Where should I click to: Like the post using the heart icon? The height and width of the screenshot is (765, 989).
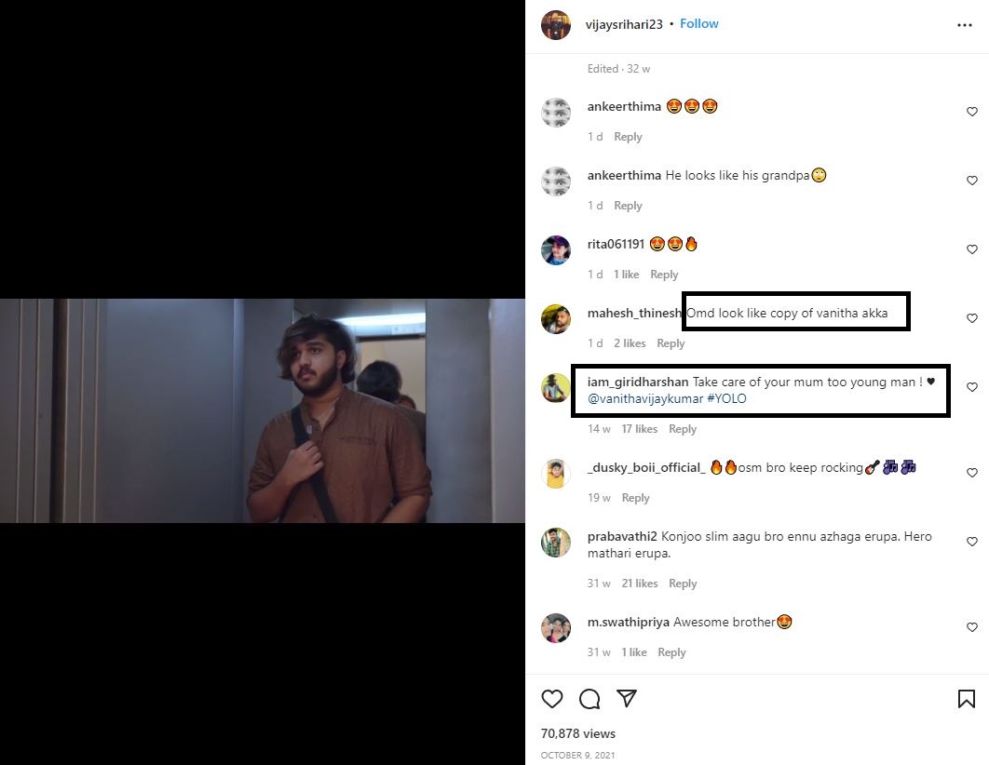tap(551, 698)
